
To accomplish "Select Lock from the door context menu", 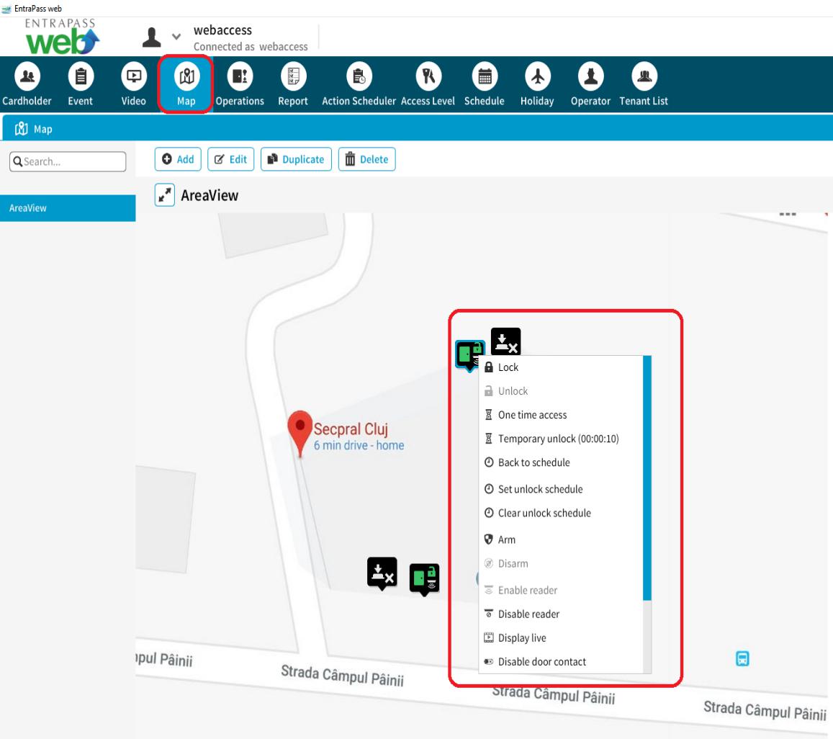I will [x=508, y=367].
